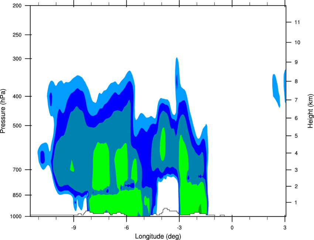
Task: Click the 9 km height label
Action: [x=296, y=62]
